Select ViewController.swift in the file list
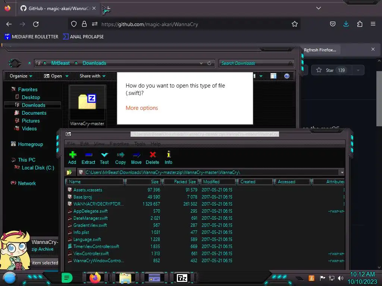The image size is (382, 286). pos(91,253)
